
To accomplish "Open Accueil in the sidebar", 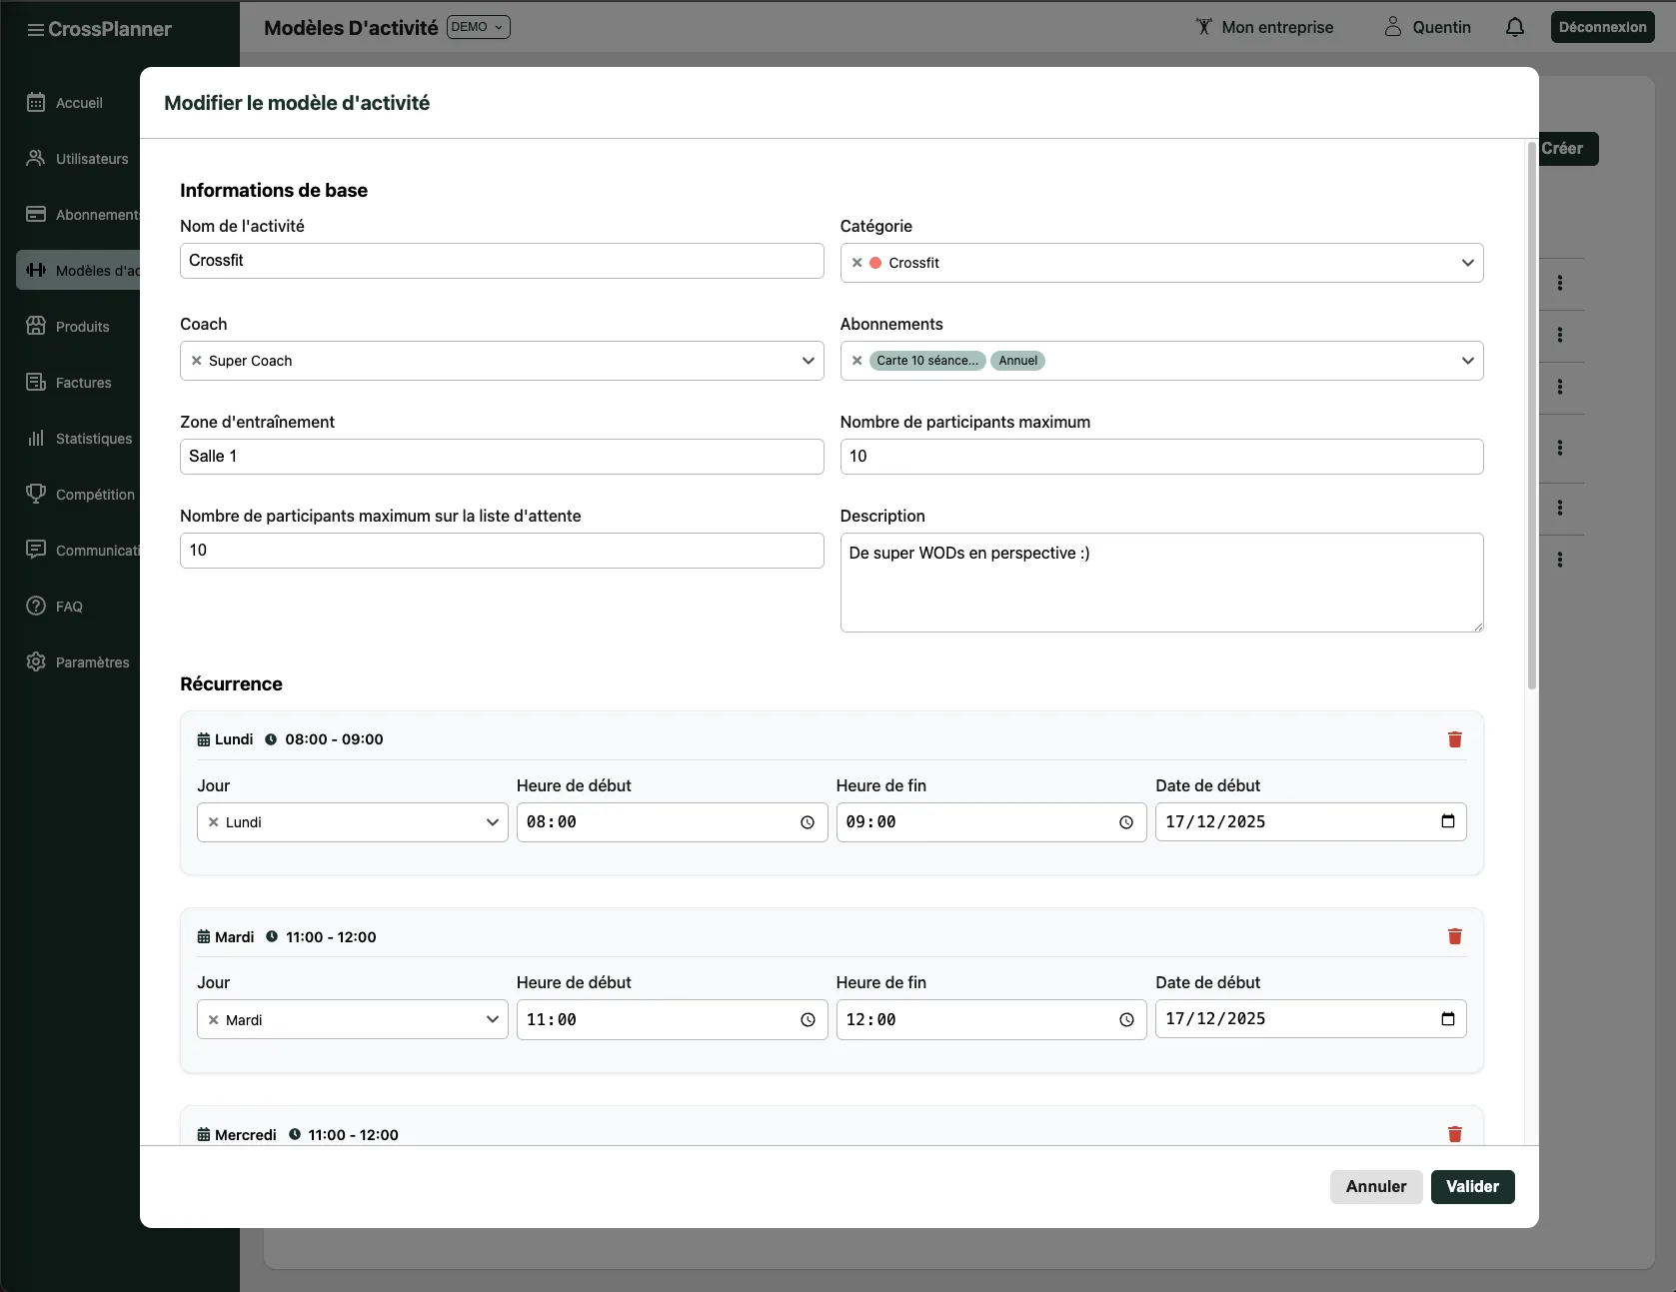I will (x=78, y=103).
